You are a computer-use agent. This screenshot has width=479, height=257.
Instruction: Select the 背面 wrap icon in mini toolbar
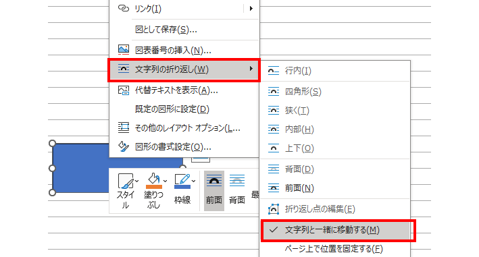(x=237, y=181)
